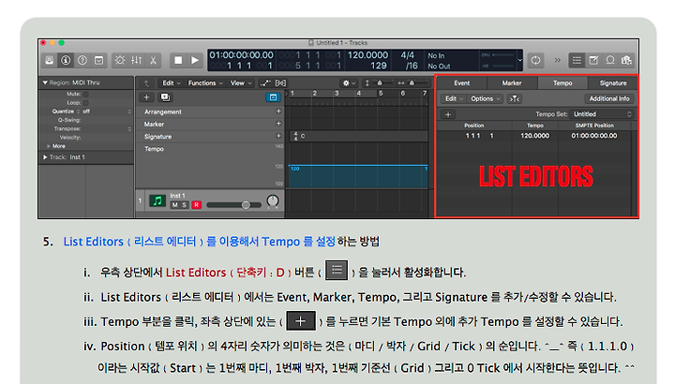Open the Media Browser icon
Image resolution: width=675 pixels, height=384 pixels.
[x=626, y=60]
